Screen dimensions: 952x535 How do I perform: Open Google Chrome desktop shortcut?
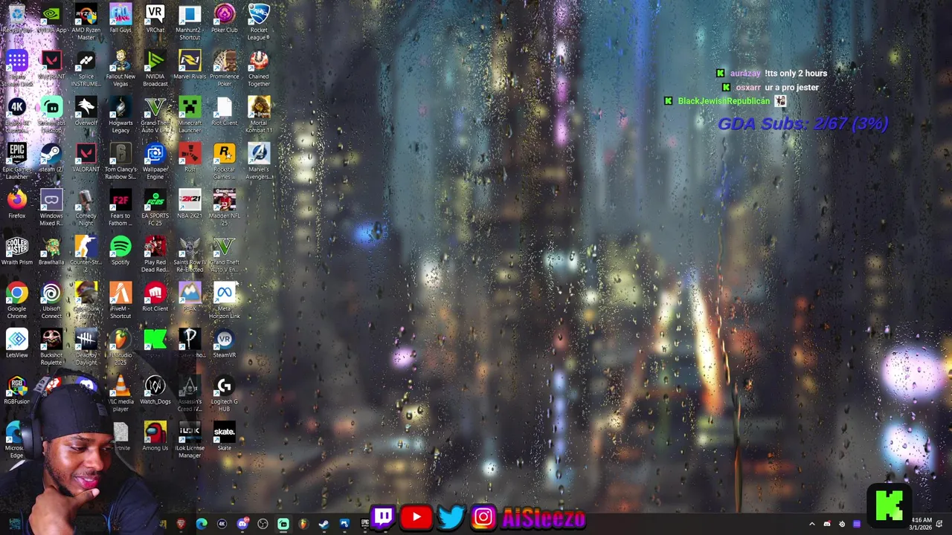click(x=16, y=300)
